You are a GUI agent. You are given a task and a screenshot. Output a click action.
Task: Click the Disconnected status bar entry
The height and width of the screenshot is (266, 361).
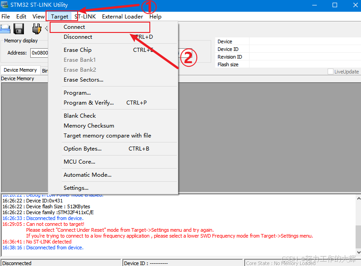click(x=61, y=263)
